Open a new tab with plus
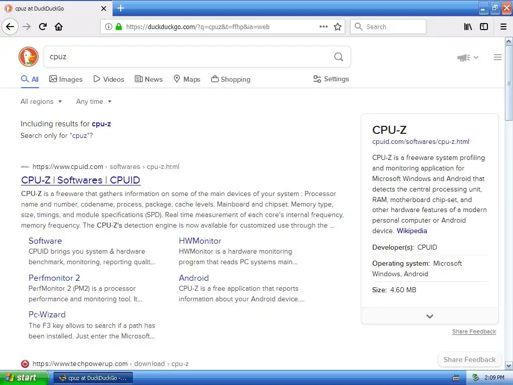This screenshot has height=385, width=513. (121, 8)
